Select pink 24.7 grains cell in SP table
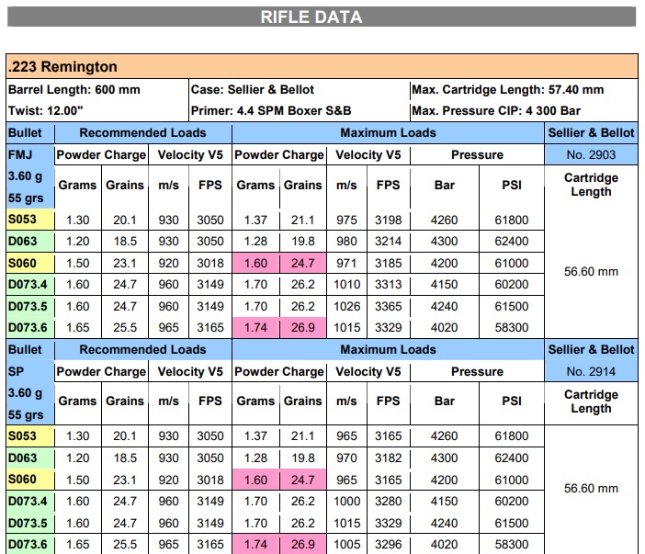Viewport: 645px width, 554px height. (x=303, y=480)
